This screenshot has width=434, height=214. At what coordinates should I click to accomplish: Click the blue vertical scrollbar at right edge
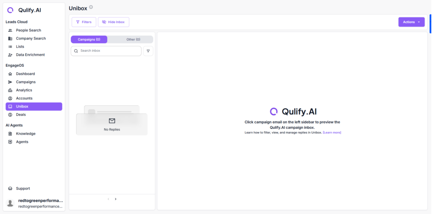(431, 23)
